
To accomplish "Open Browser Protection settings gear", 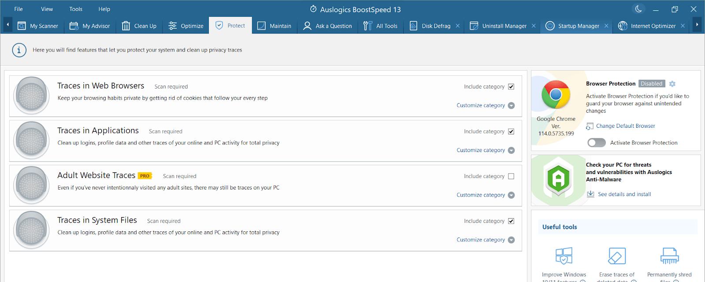I will click(x=672, y=84).
